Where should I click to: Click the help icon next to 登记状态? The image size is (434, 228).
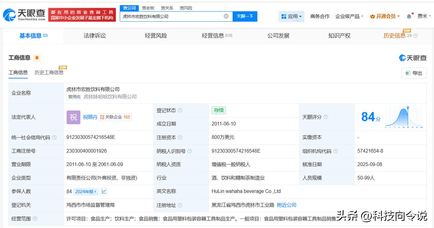tap(180, 110)
